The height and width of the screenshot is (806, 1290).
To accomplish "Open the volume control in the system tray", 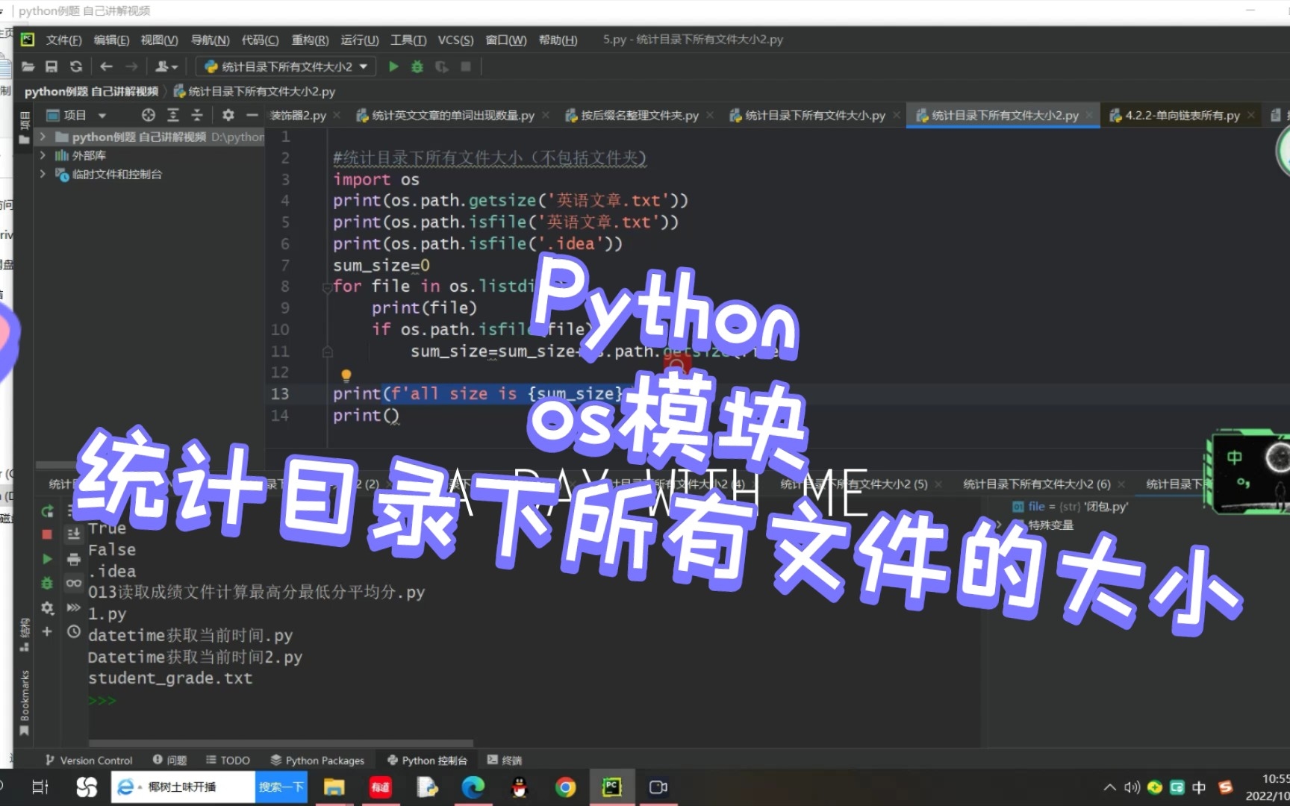I will [x=1131, y=787].
